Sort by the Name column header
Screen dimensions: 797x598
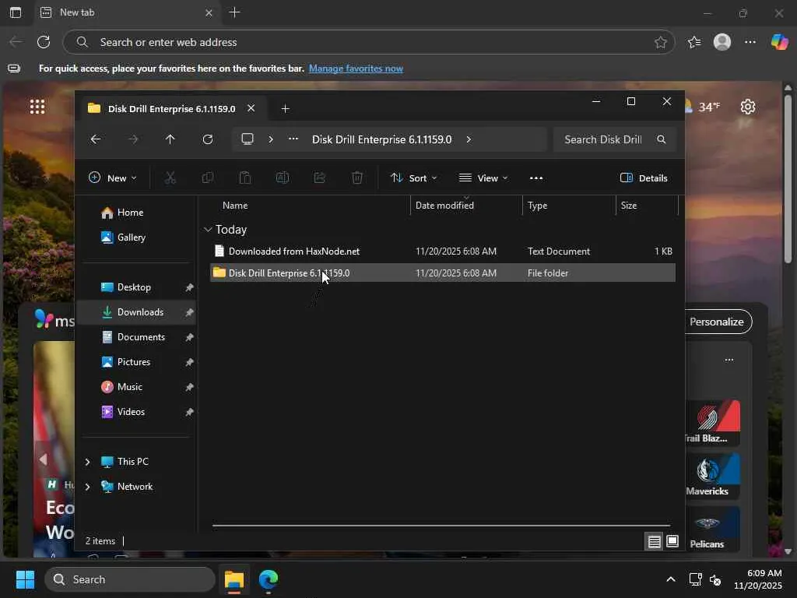pos(235,206)
